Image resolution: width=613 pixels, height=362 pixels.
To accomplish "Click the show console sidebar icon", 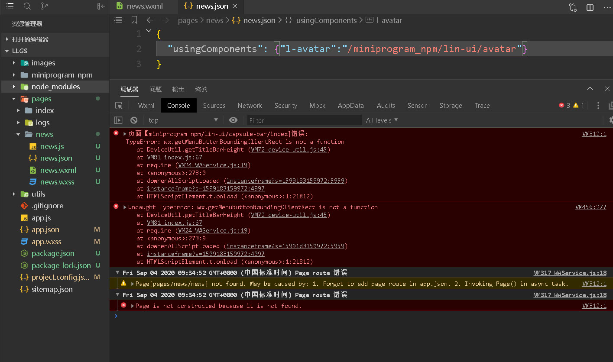I will (118, 120).
